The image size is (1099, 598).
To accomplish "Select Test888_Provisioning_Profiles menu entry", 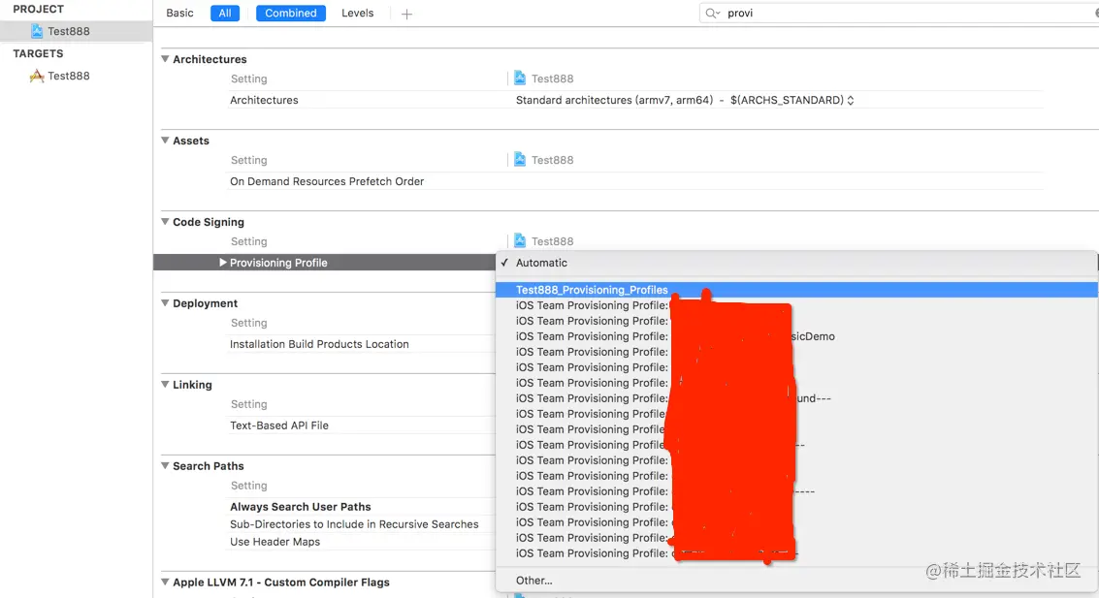I will pyautogui.click(x=796, y=290).
